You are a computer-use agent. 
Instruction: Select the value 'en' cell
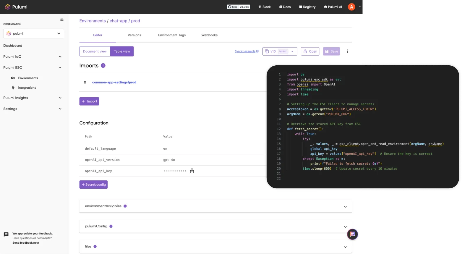coord(165,149)
